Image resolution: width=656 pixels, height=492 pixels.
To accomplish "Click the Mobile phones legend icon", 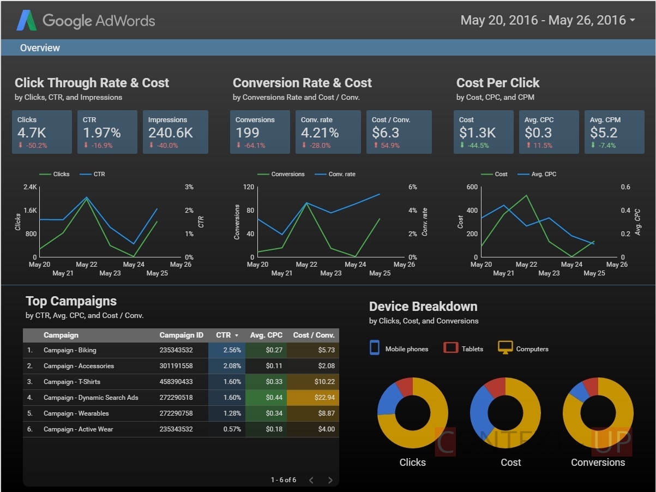I will (x=375, y=348).
